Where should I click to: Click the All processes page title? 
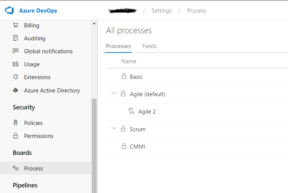pos(129,30)
